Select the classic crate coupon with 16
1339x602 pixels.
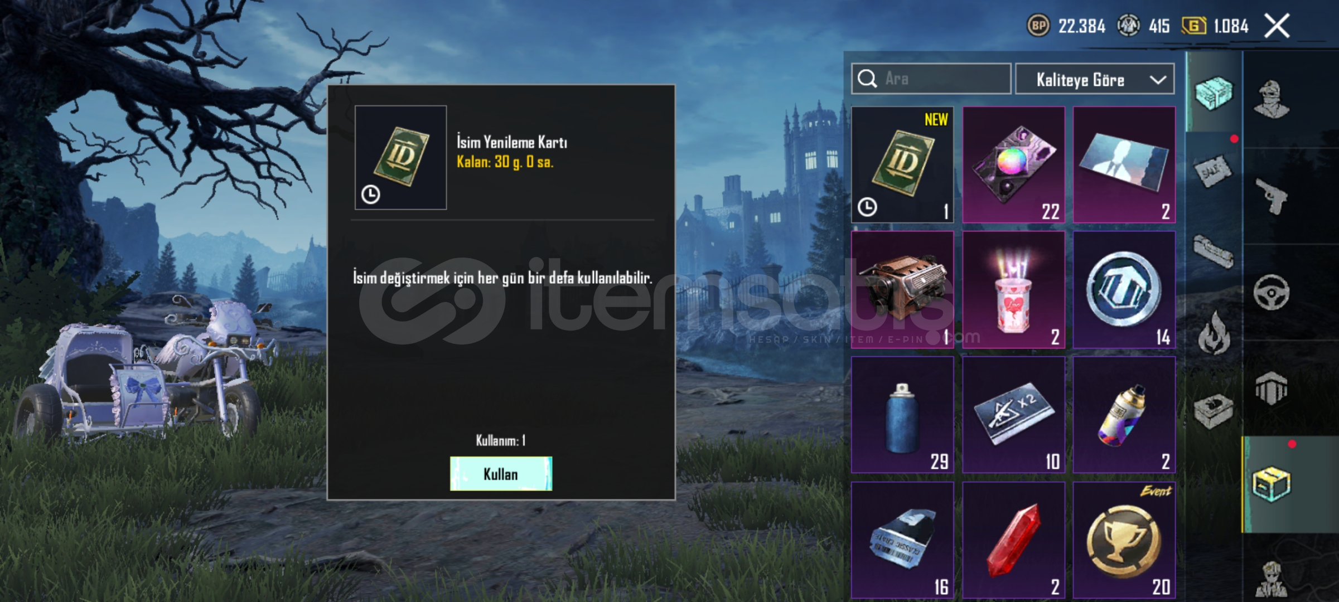click(x=902, y=541)
